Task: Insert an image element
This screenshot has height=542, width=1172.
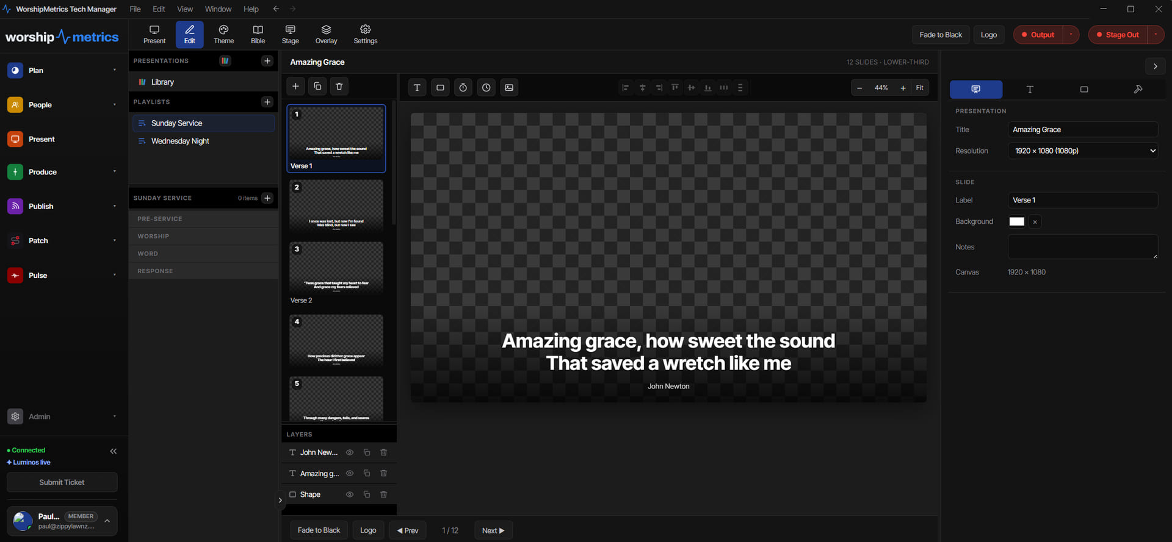Action: (509, 88)
